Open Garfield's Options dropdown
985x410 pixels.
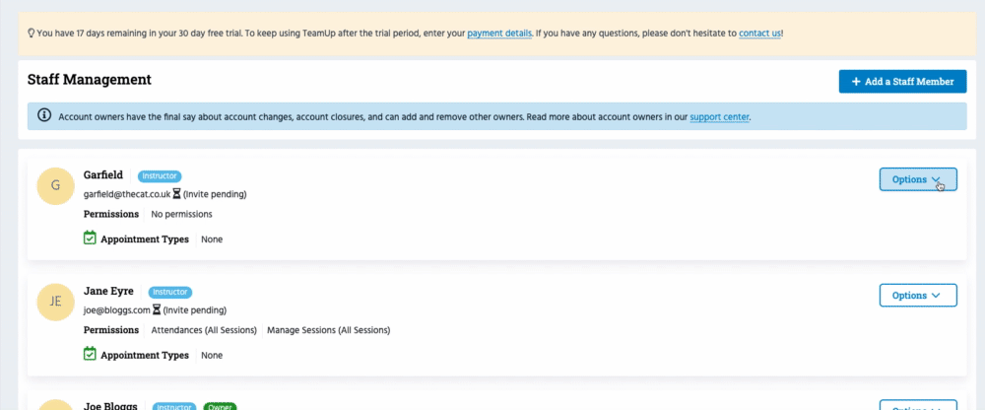(x=917, y=179)
